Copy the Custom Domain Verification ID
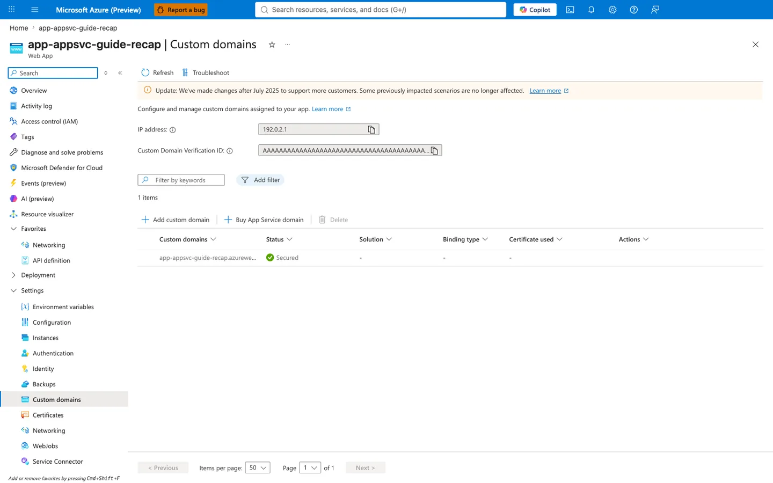The image size is (773, 483). click(x=435, y=151)
